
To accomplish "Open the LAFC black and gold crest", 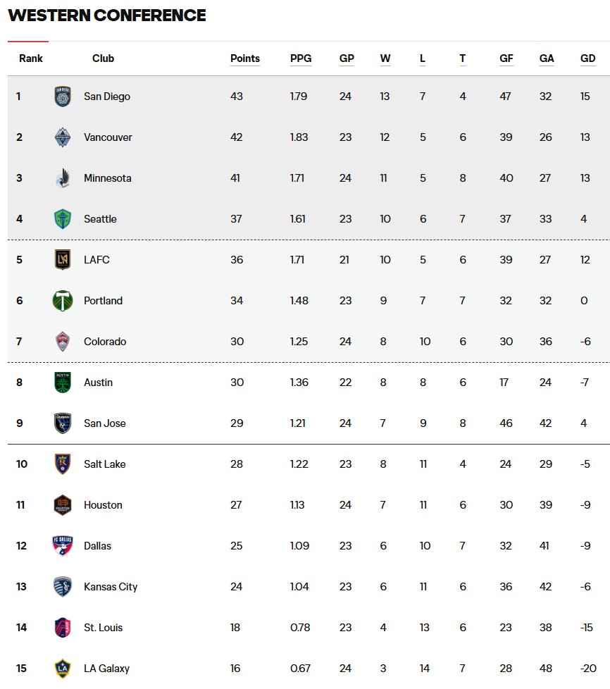I will (63, 260).
